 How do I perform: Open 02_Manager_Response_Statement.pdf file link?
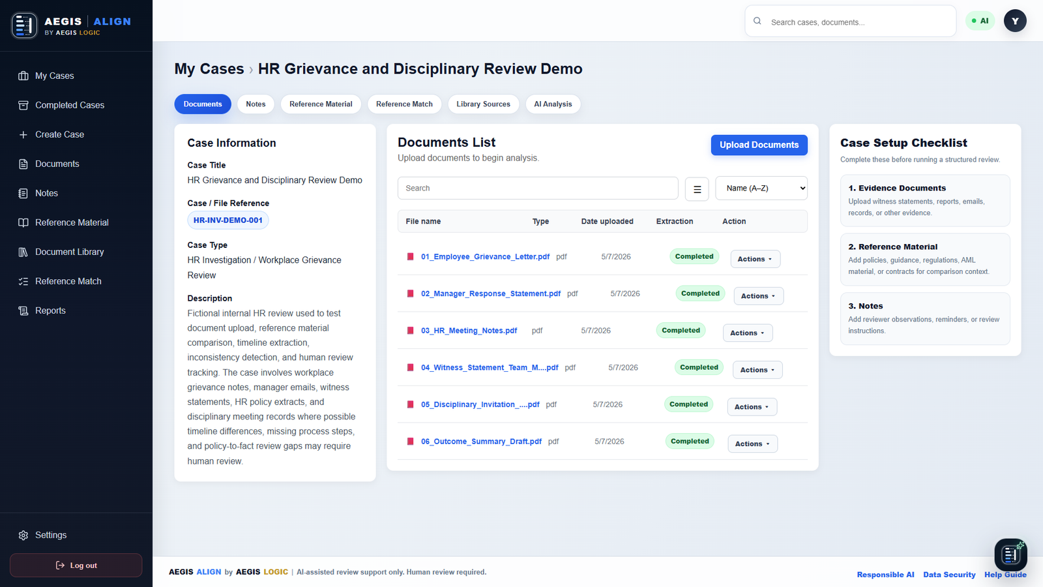point(491,293)
